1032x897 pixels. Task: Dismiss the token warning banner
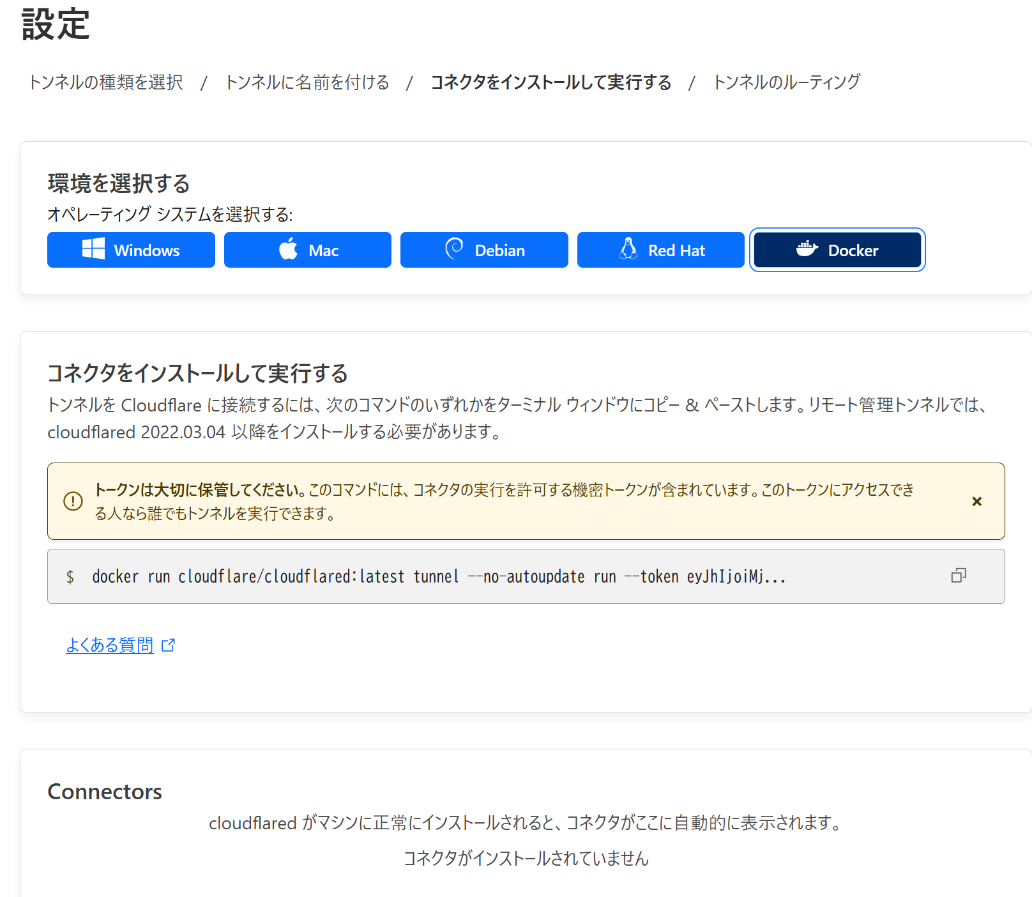click(x=976, y=502)
